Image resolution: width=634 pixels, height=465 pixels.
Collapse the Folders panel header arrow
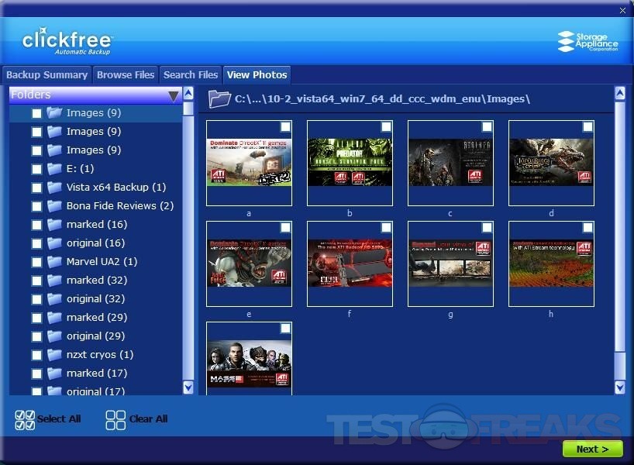pos(174,95)
